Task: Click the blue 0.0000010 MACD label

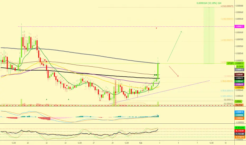Action: [x=239, y=112]
